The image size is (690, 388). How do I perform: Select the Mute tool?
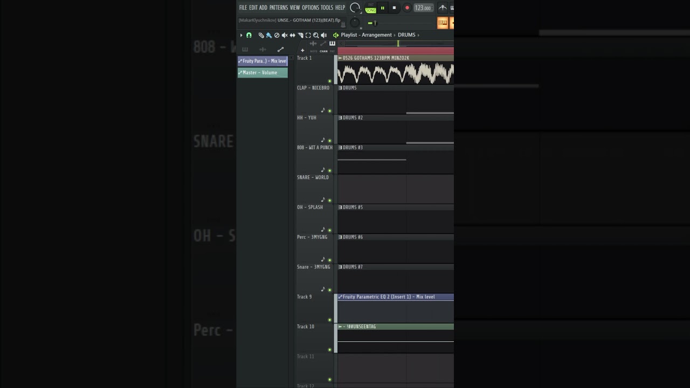coord(285,35)
